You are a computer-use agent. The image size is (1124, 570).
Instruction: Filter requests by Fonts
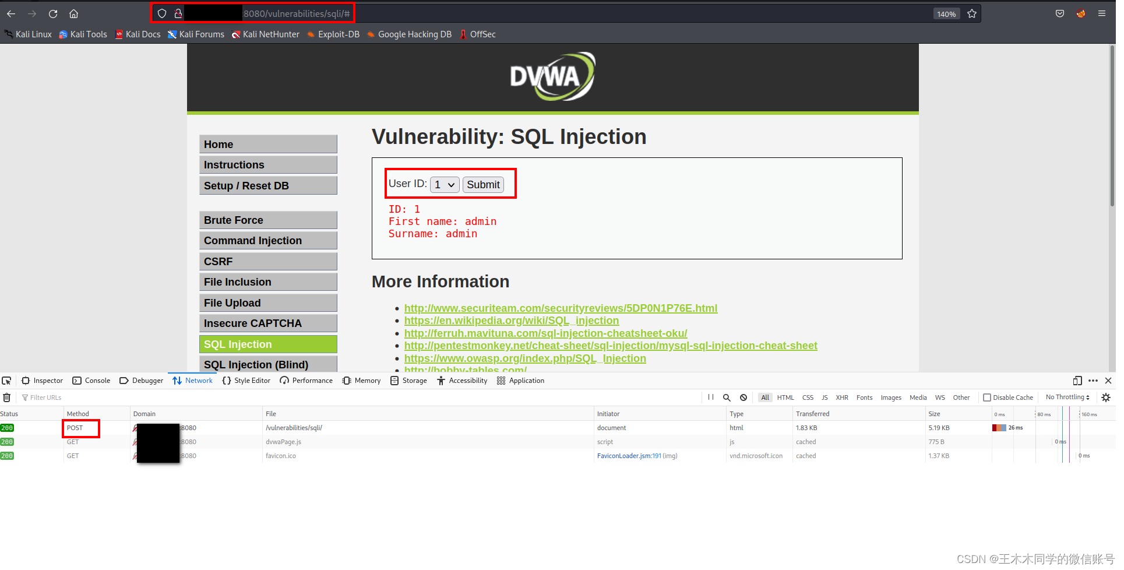(x=865, y=397)
